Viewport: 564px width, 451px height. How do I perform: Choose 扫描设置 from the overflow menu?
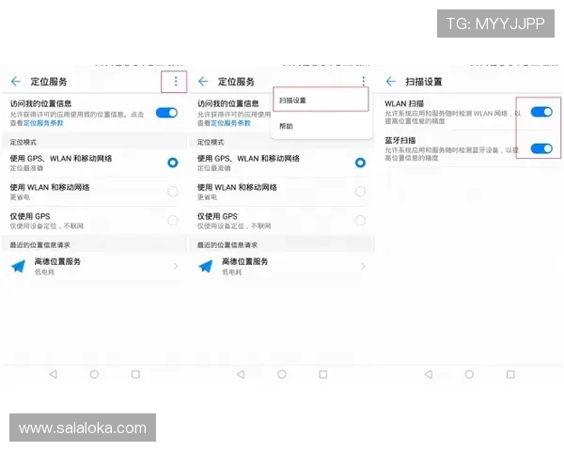pos(321,100)
